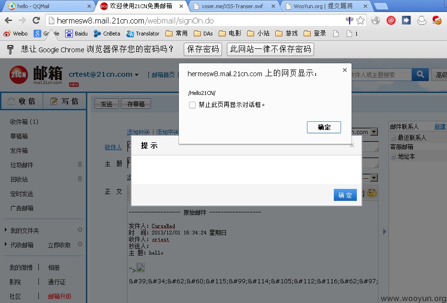This screenshot has width=447, height=303.
Task: Collapse 最近联系人 group
Action: point(393,138)
